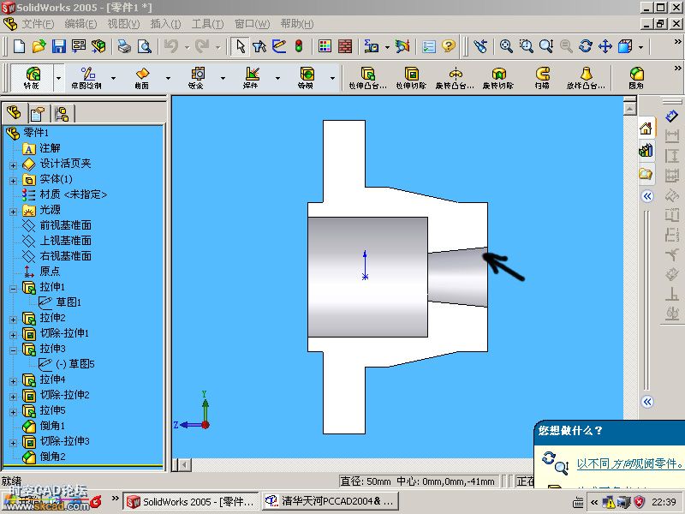
Task: Select 前视基准面 in the feature tree
Action: 66,225
